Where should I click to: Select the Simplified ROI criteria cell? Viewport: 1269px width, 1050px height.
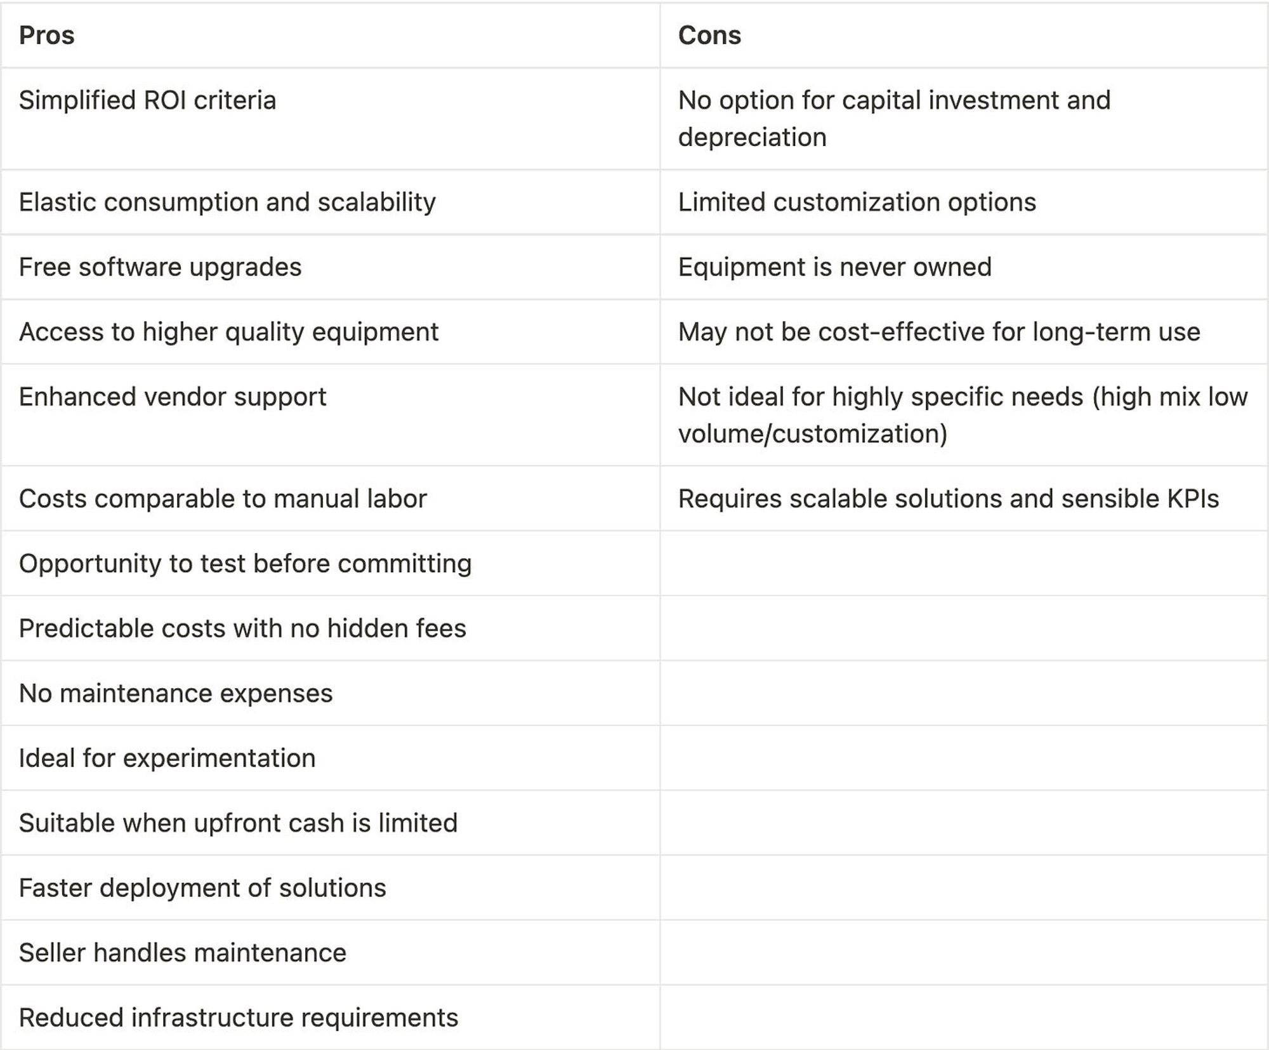(148, 100)
